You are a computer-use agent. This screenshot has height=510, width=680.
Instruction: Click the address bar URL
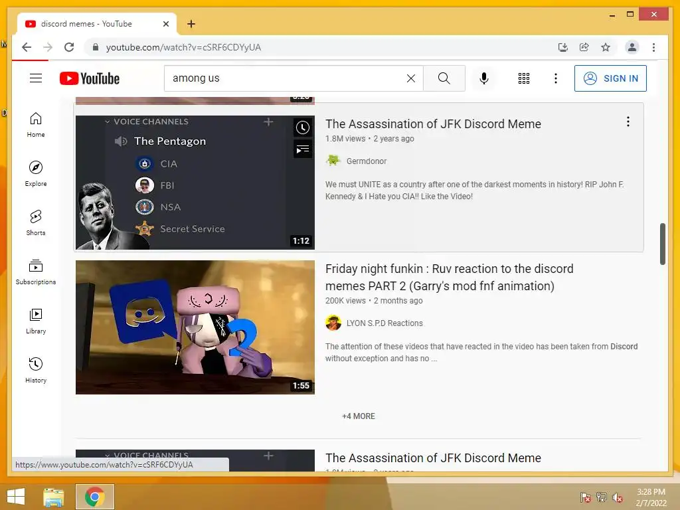point(183,47)
